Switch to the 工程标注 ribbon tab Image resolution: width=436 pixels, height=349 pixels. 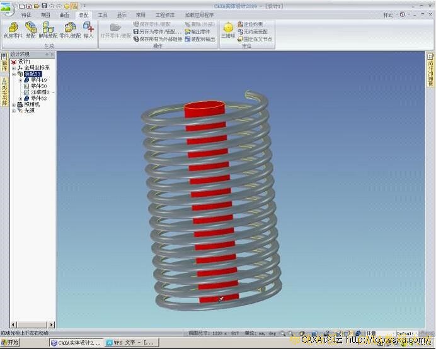tap(164, 14)
